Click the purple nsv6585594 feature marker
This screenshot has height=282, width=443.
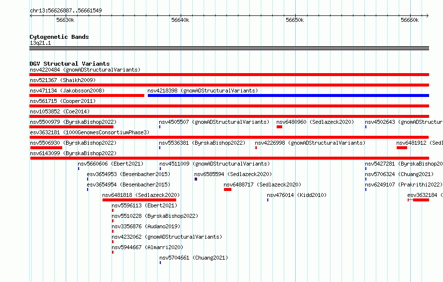tap(196, 179)
